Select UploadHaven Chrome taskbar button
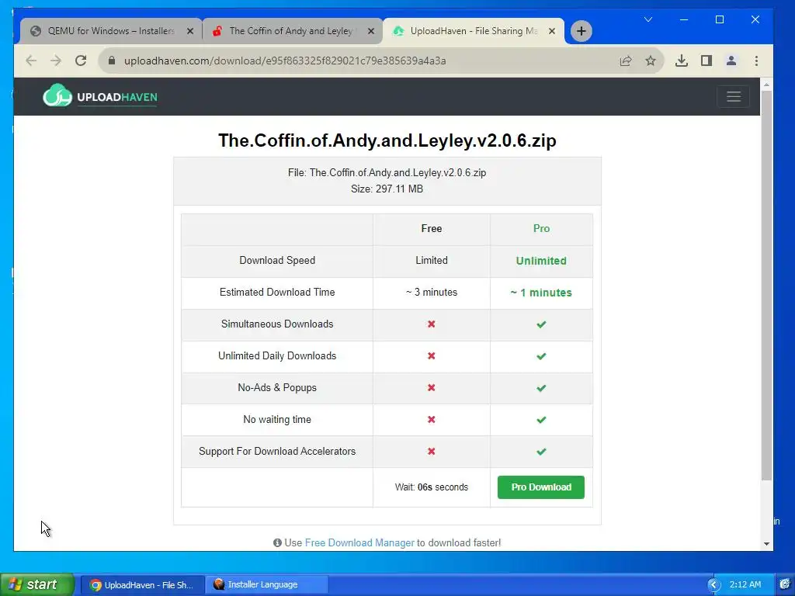This screenshot has width=795, height=596. click(143, 585)
